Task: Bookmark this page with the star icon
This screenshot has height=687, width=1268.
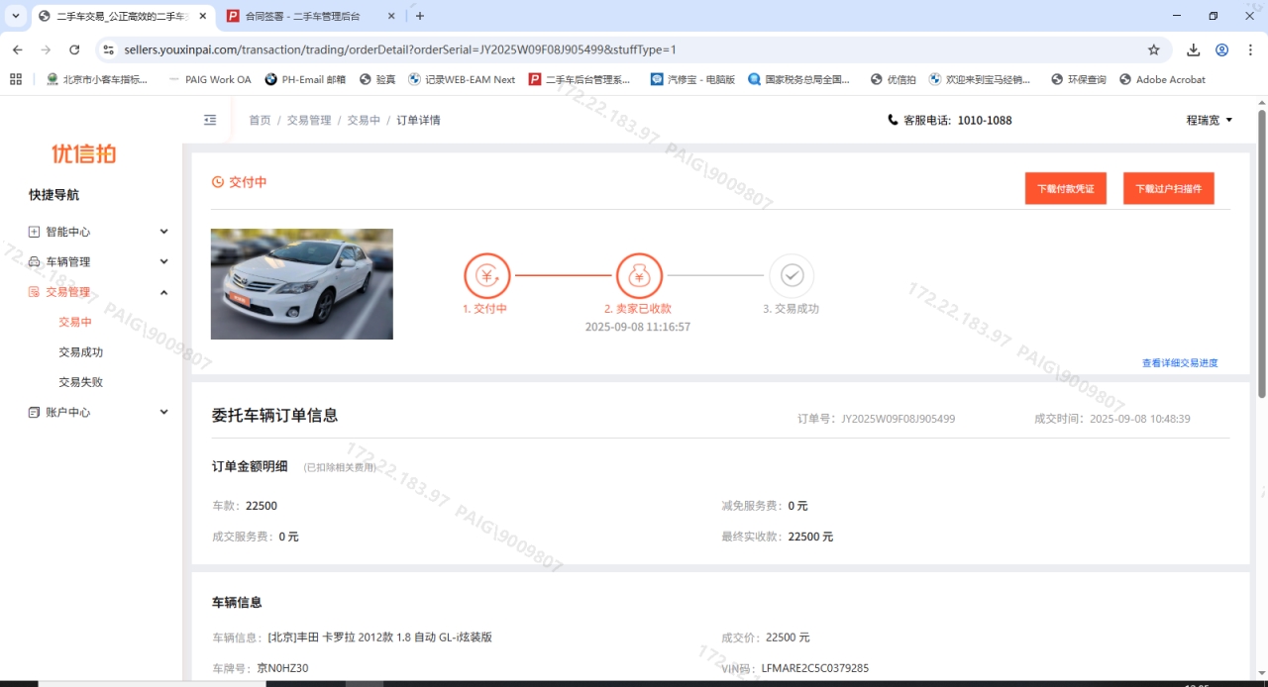Action: coord(1153,49)
